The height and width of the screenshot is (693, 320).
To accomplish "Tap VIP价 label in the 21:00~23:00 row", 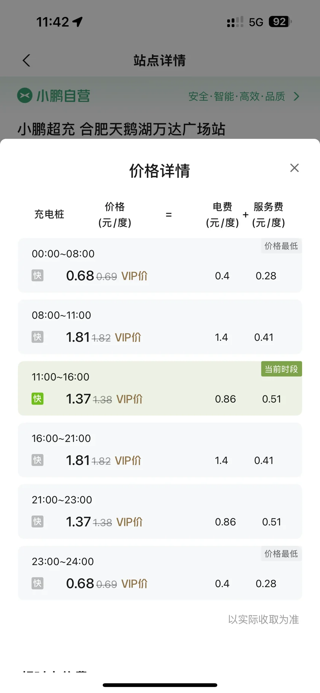I will 129,522.
